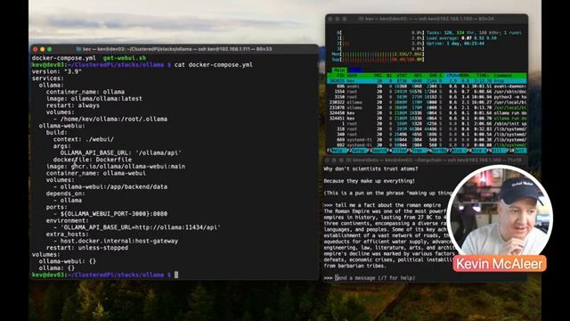
Task: Click the Swp usage bar in htop
Action: (x=378, y=59)
